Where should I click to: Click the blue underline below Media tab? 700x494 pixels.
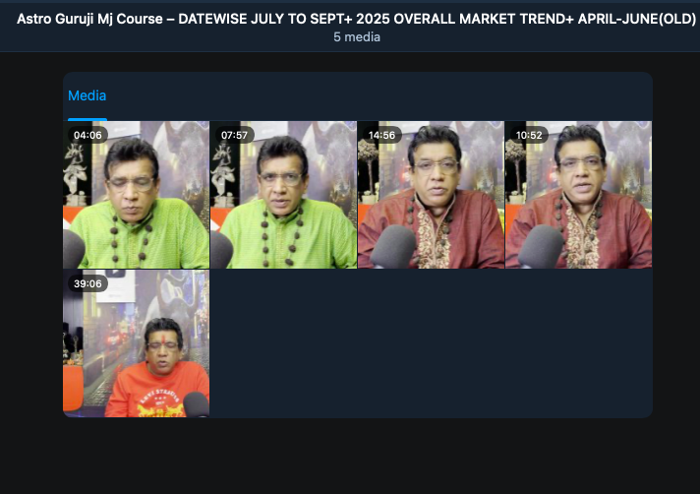pyautogui.click(x=87, y=119)
